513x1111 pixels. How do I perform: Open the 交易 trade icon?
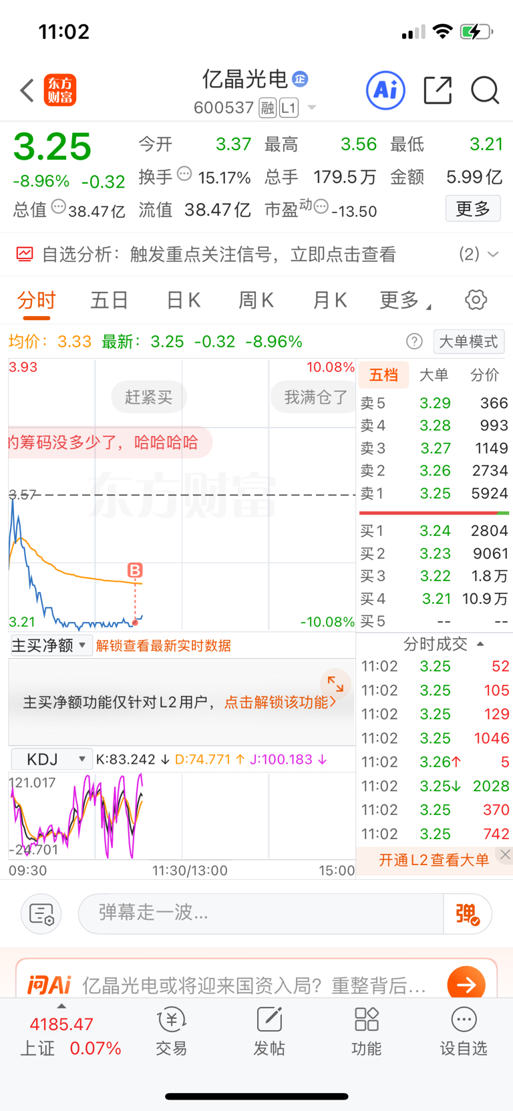coord(172,1031)
